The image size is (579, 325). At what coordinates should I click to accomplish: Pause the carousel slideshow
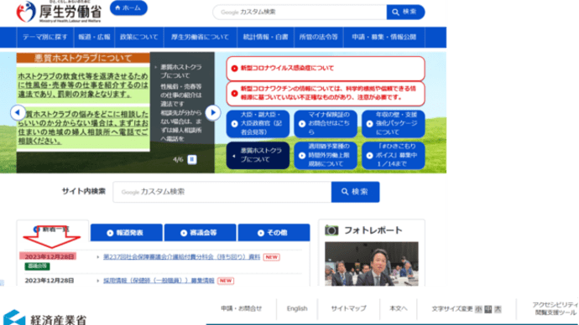point(192,159)
